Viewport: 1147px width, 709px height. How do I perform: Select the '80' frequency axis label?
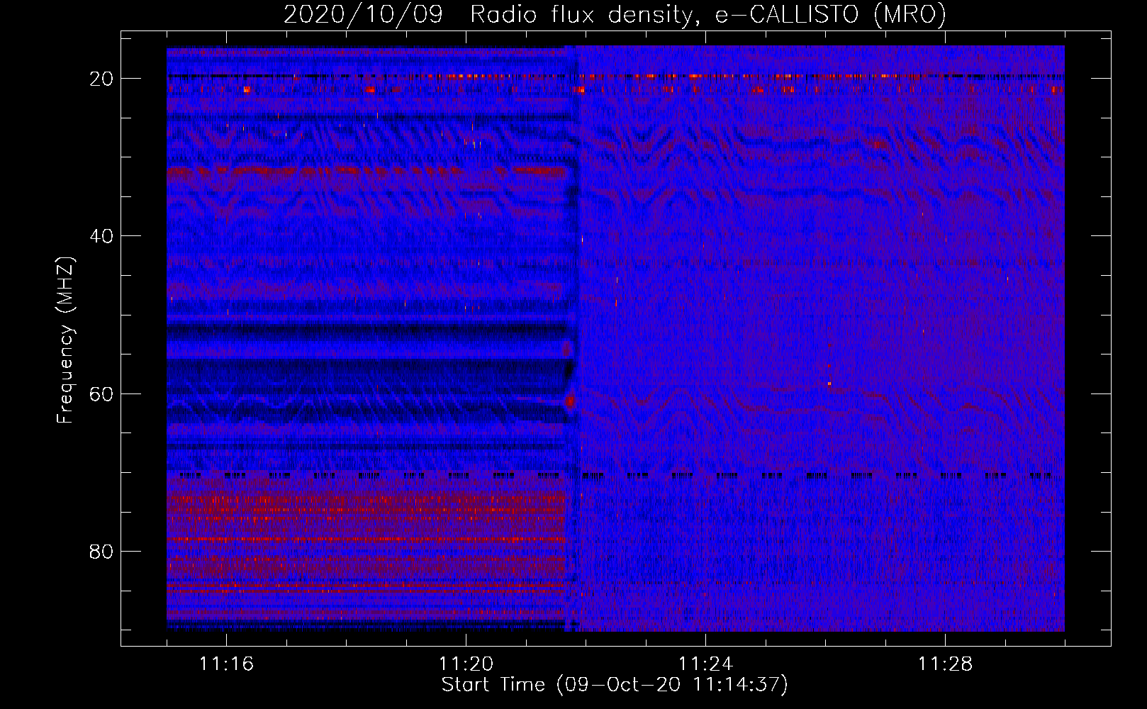point(102,551)
